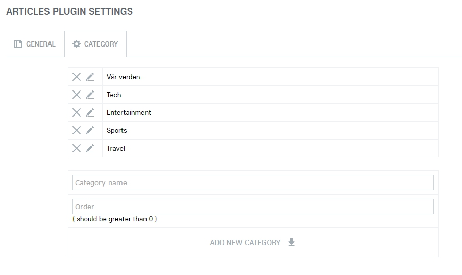The image size is (462, 275).
Task: Click the Entertainment category label
Action: coord(129,112)
